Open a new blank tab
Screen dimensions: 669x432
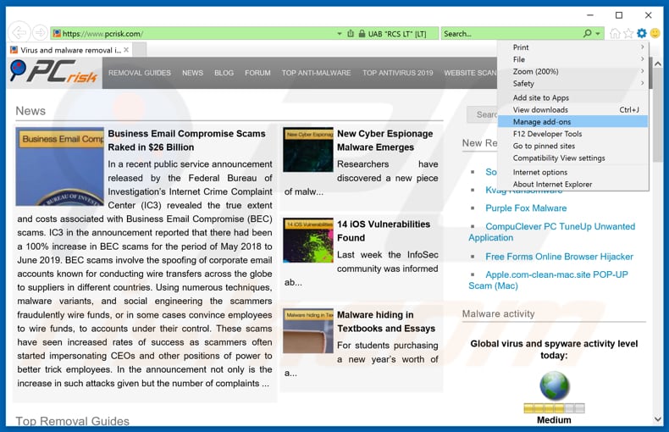tap(140, 49)
